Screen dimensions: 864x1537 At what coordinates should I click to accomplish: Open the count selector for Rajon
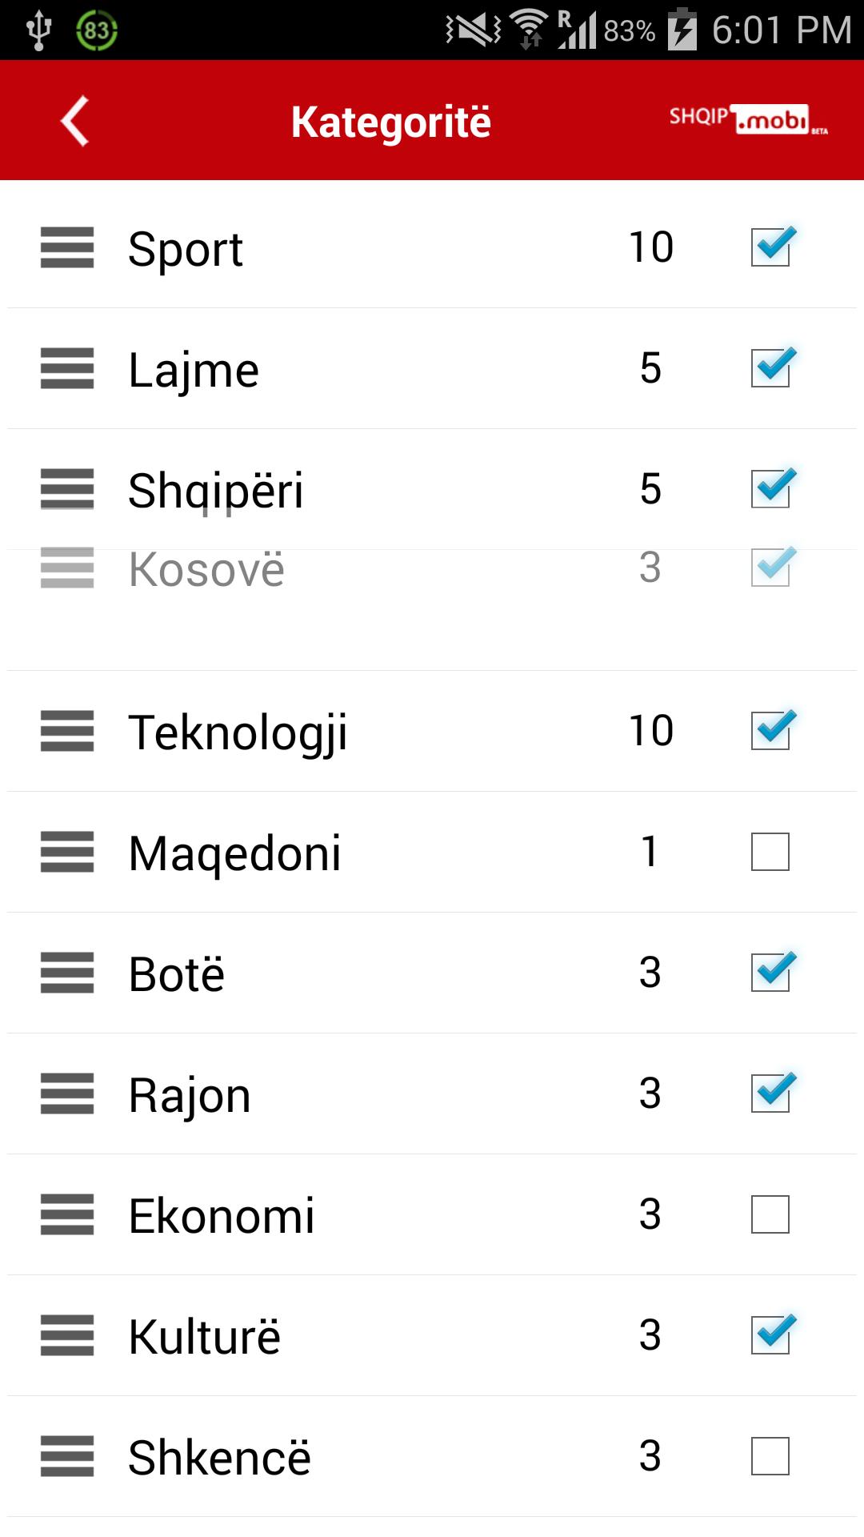pos(650,1094)
